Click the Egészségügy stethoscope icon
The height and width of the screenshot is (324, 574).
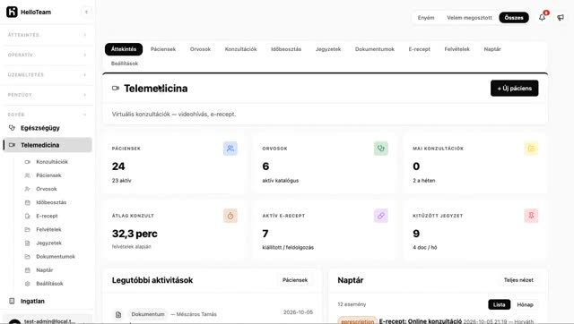click(x=12, y=128)
